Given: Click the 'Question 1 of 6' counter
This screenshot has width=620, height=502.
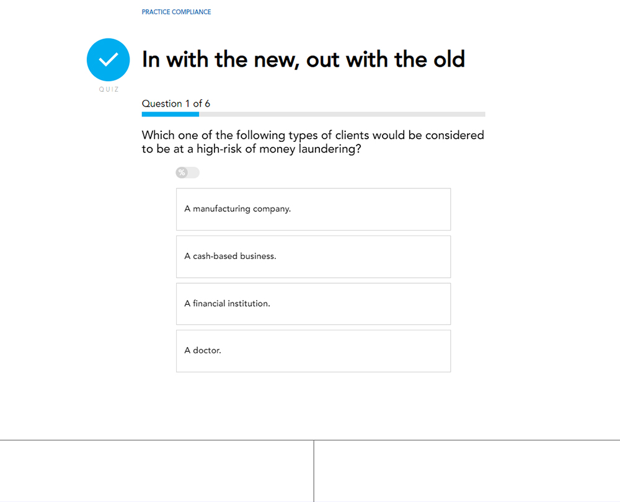Looking at the screenshot, I should 175,103.
